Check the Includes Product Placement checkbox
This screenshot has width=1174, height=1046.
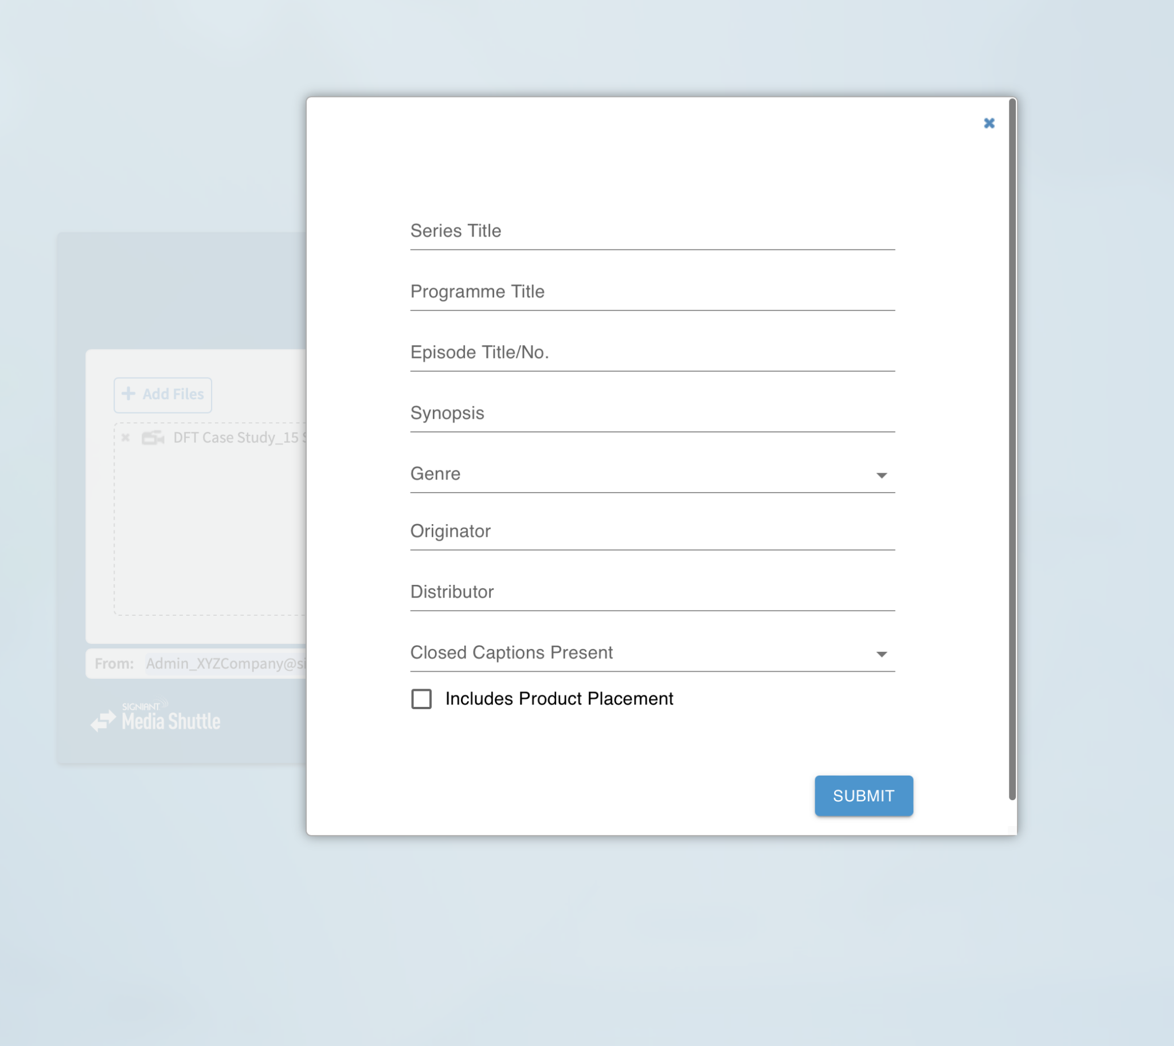[421, 699]
